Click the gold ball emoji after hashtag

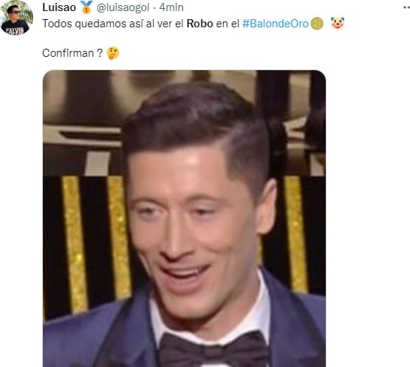tap(317, 24)
